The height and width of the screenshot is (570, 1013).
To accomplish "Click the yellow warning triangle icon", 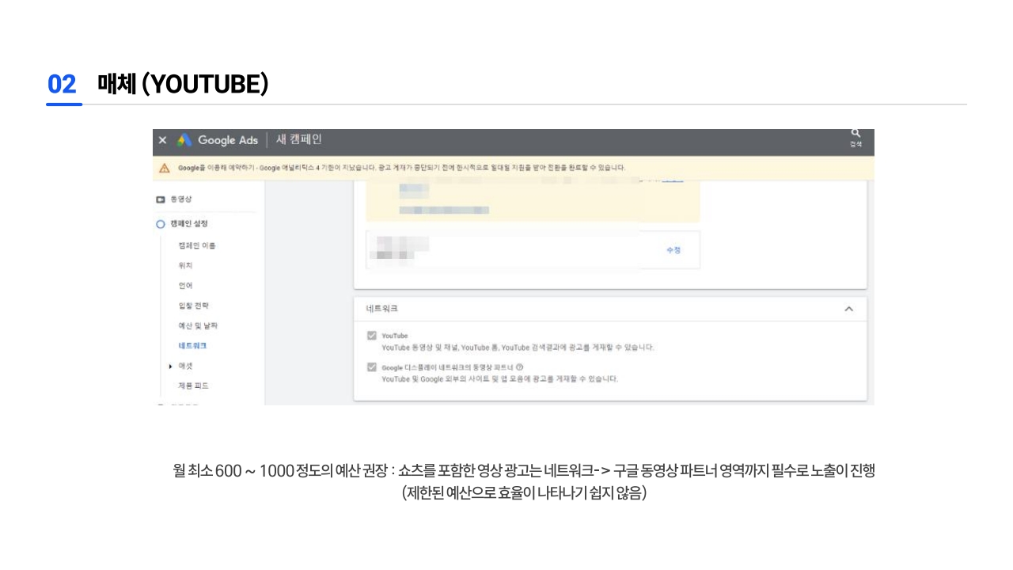I will click(165, 168).
